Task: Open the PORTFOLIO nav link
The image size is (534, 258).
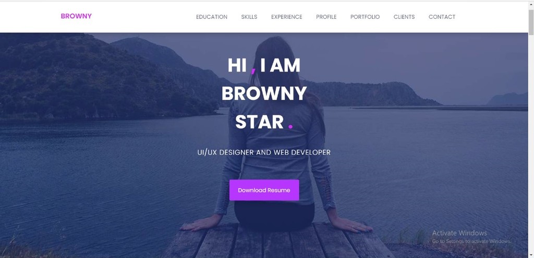Action: 365,17
